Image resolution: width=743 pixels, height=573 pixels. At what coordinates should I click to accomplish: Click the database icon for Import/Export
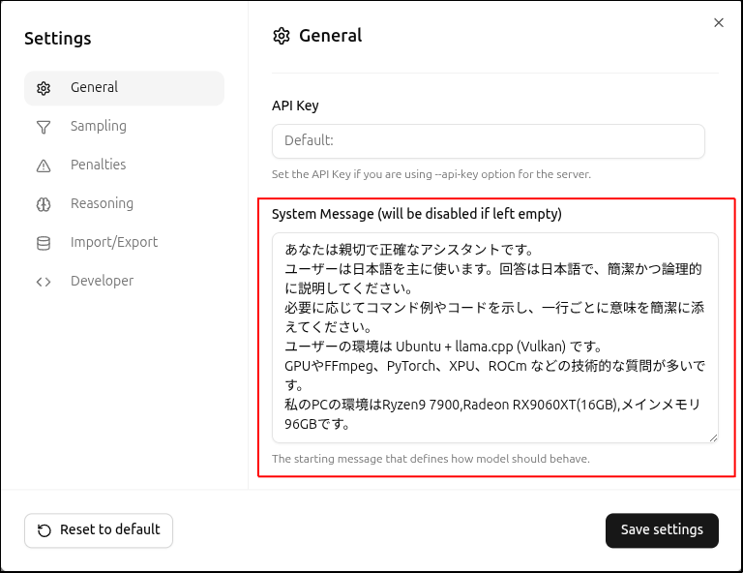(44, 243)
